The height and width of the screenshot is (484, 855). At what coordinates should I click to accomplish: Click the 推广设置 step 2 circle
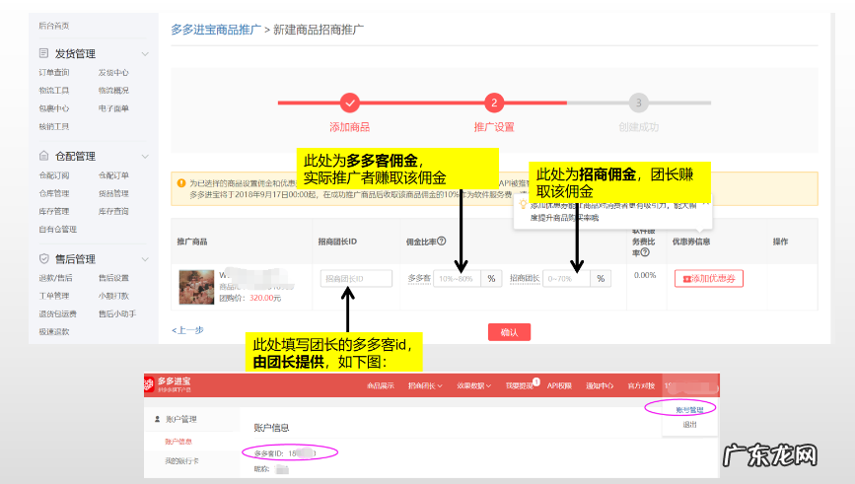(x=494, y=103)
